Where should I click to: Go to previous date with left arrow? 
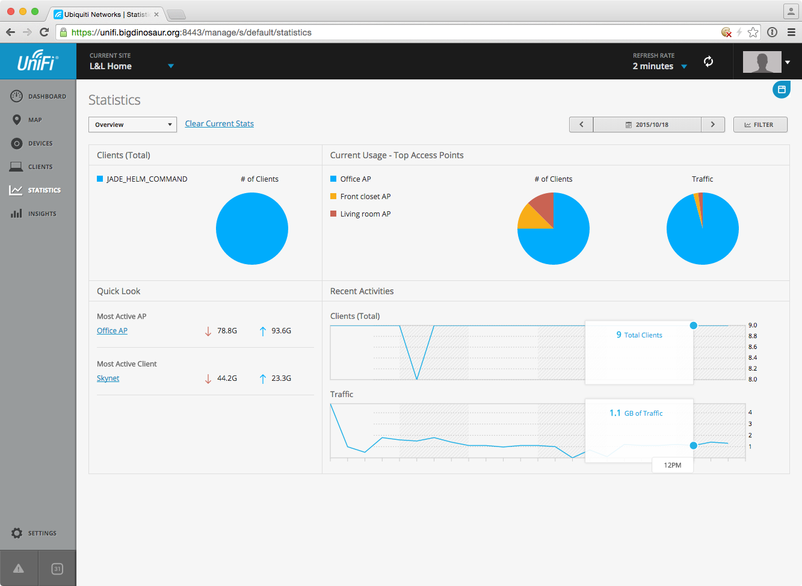pyautogui.click(x=581, y=125)
